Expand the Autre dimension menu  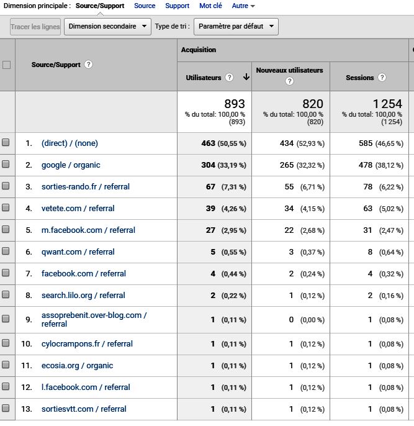tap(243, 6)
